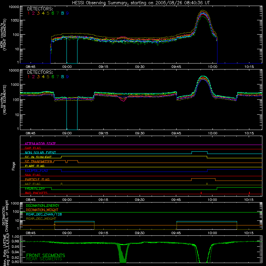Screen dimensions: 266x266
Task: Click the 10000 y-axis value on front segments plot
Action: pyautogui.click(x=14, y=7)
